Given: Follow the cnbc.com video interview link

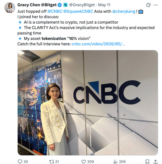Looking at the screenshot, I should click(x=98, y=44).
